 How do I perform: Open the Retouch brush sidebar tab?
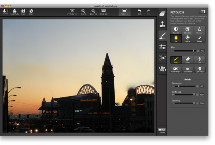[163, 36]
